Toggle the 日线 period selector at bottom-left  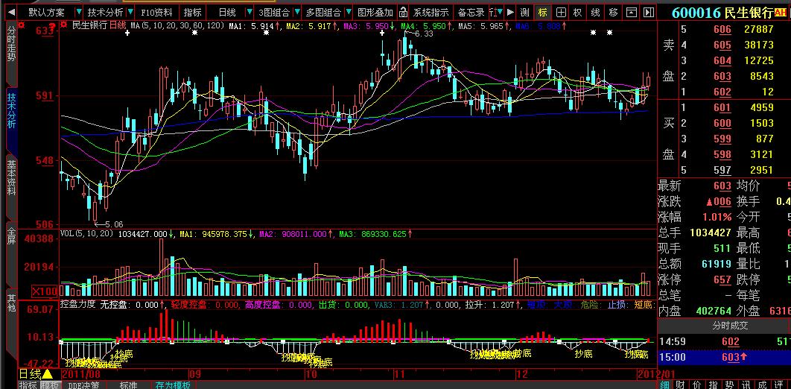(x=35, y=374)
